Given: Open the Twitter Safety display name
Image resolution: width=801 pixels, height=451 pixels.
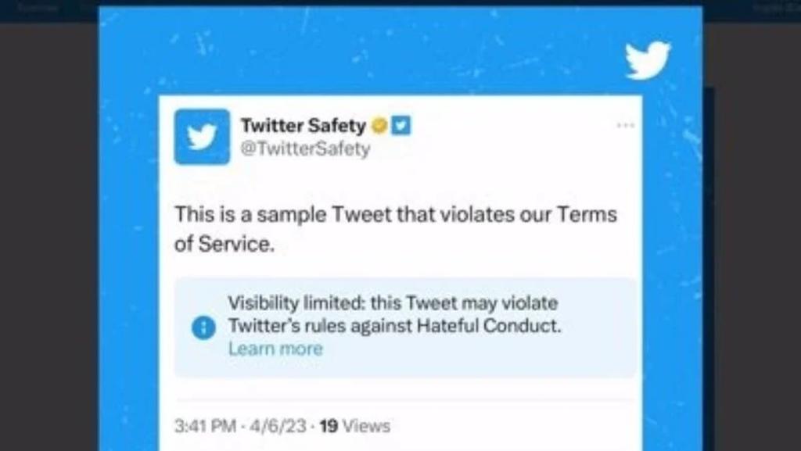Looking at the screenshot, I should (x=303, y=125).
